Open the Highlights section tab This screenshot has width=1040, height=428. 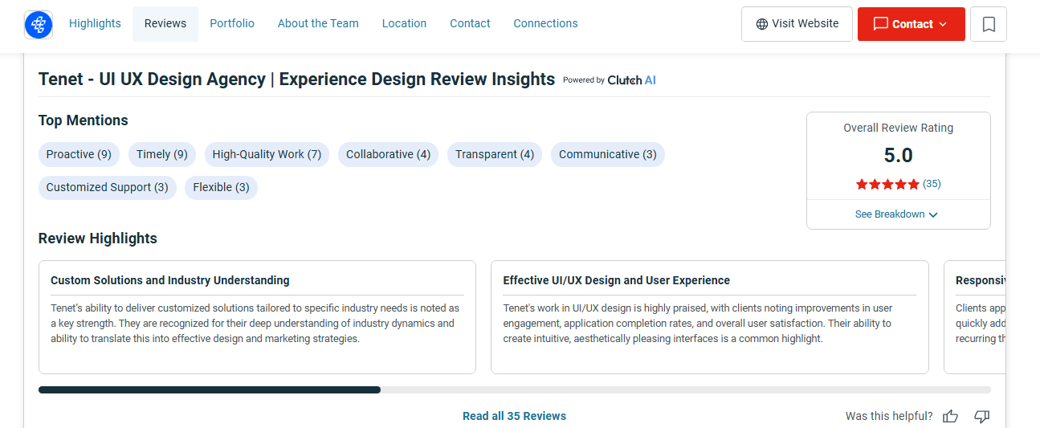click(x=95, y=23)
